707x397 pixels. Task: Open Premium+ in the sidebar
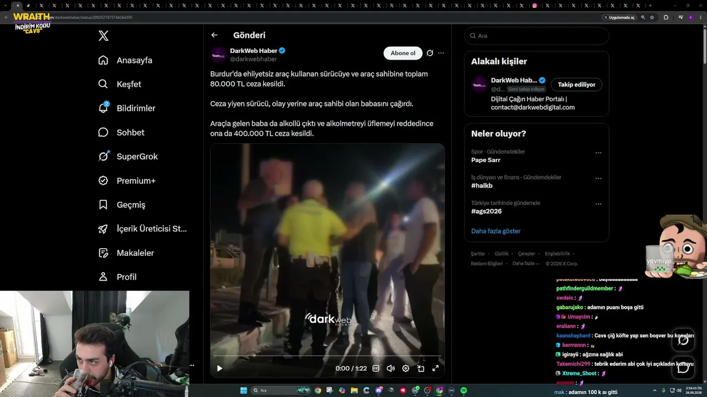pos(126,180)
